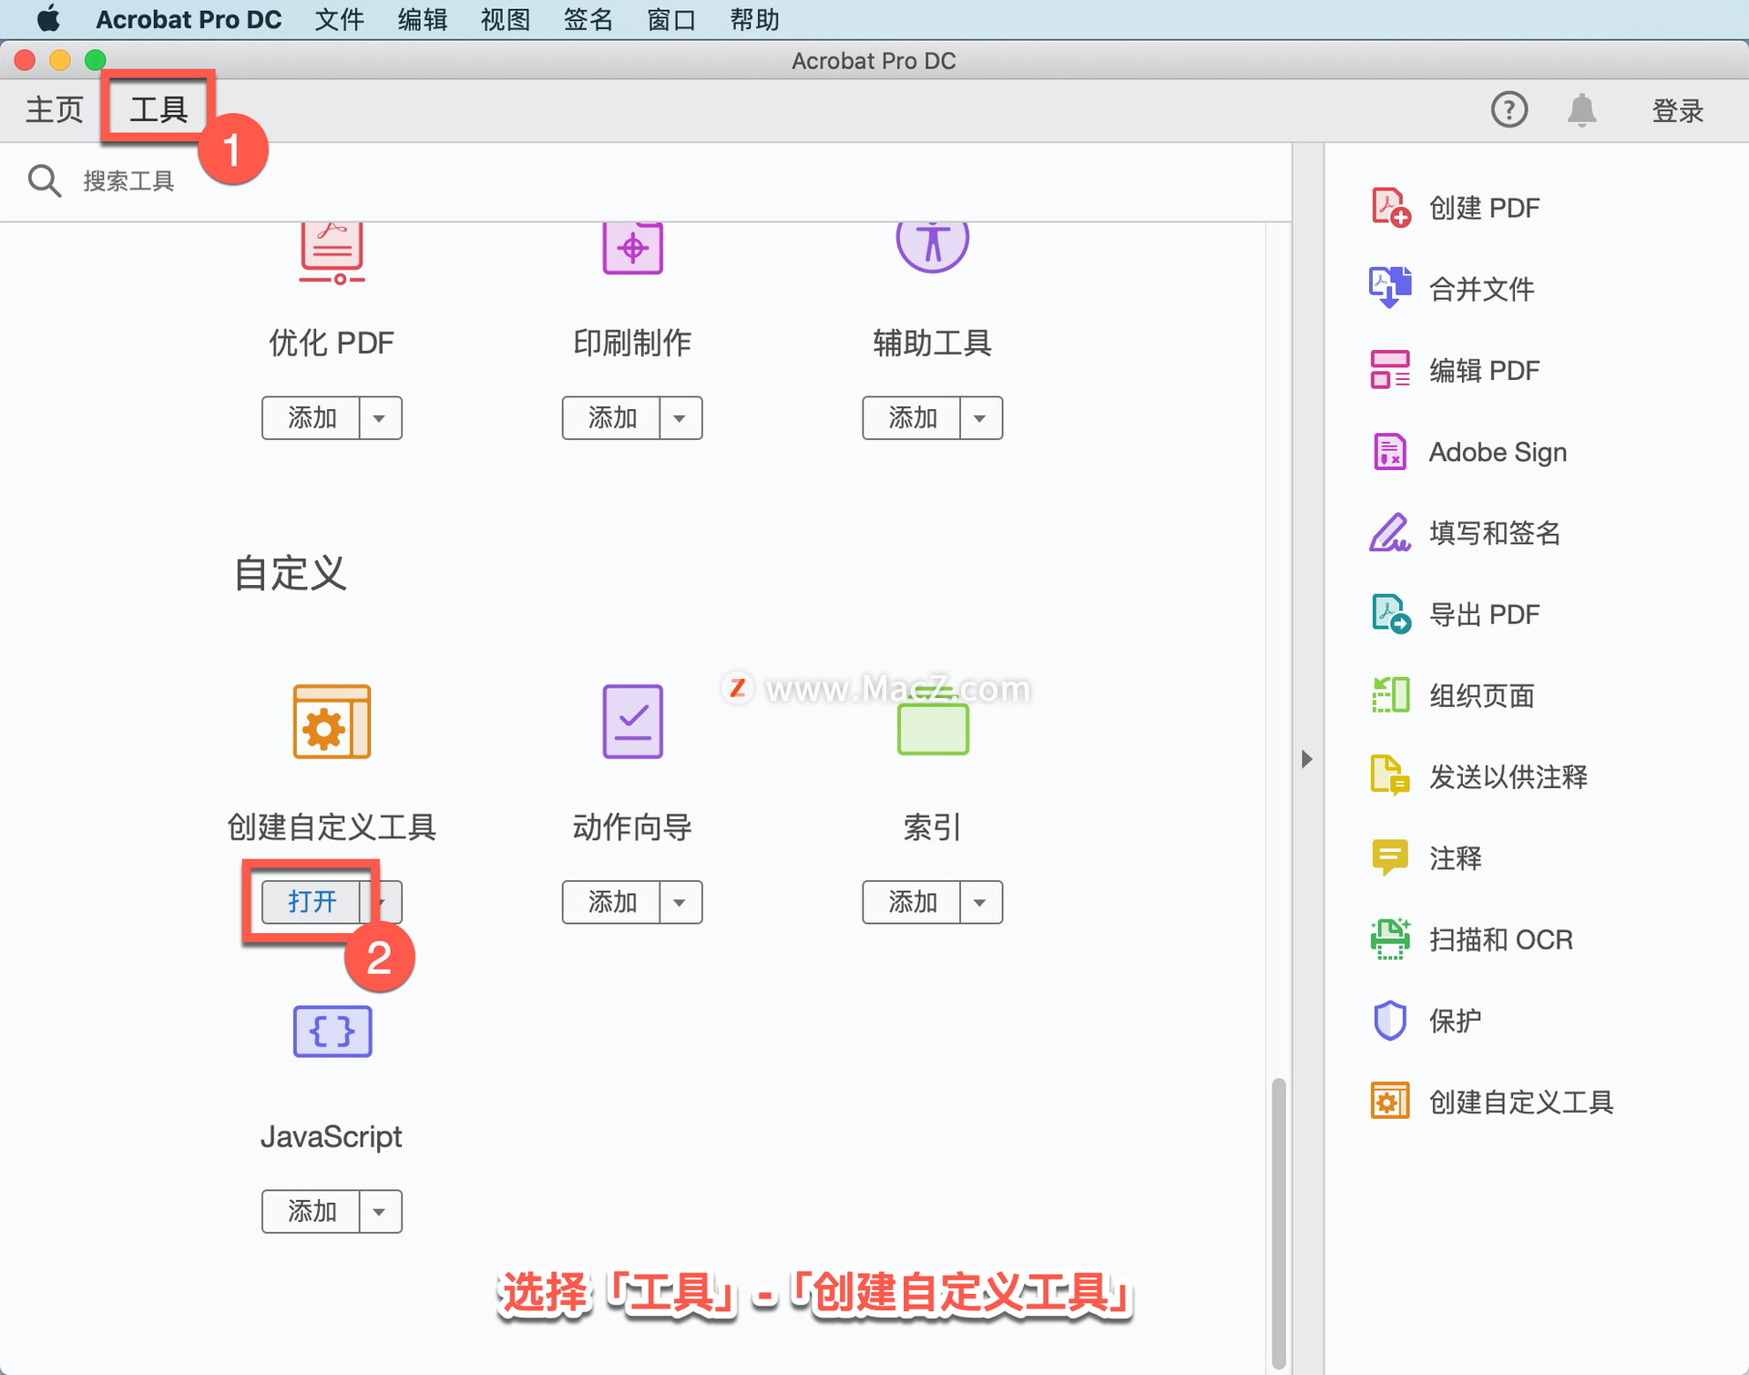Expand the 索引 添加 dropdown arrow

(x=980, y=902)
